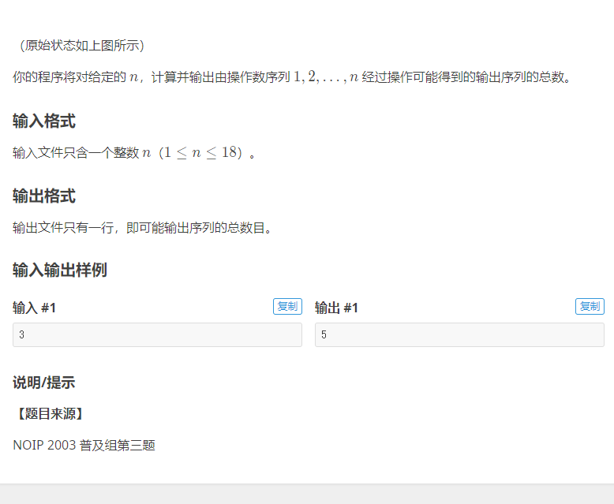Click the paragraph starting 你的程序将对给定的
Viewport: 614px width, 504px height.
[x=292, y=77]
